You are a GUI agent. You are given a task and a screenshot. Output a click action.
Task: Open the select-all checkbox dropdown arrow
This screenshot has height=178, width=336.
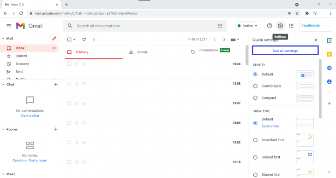pyautogui.click(x=74, y=40)
